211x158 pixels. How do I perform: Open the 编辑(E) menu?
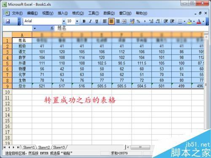(x=32, y=13)
